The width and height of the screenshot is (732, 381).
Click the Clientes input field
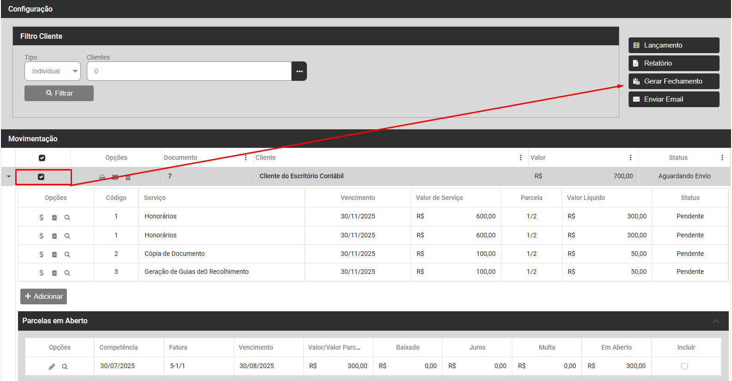pos(189,71)
